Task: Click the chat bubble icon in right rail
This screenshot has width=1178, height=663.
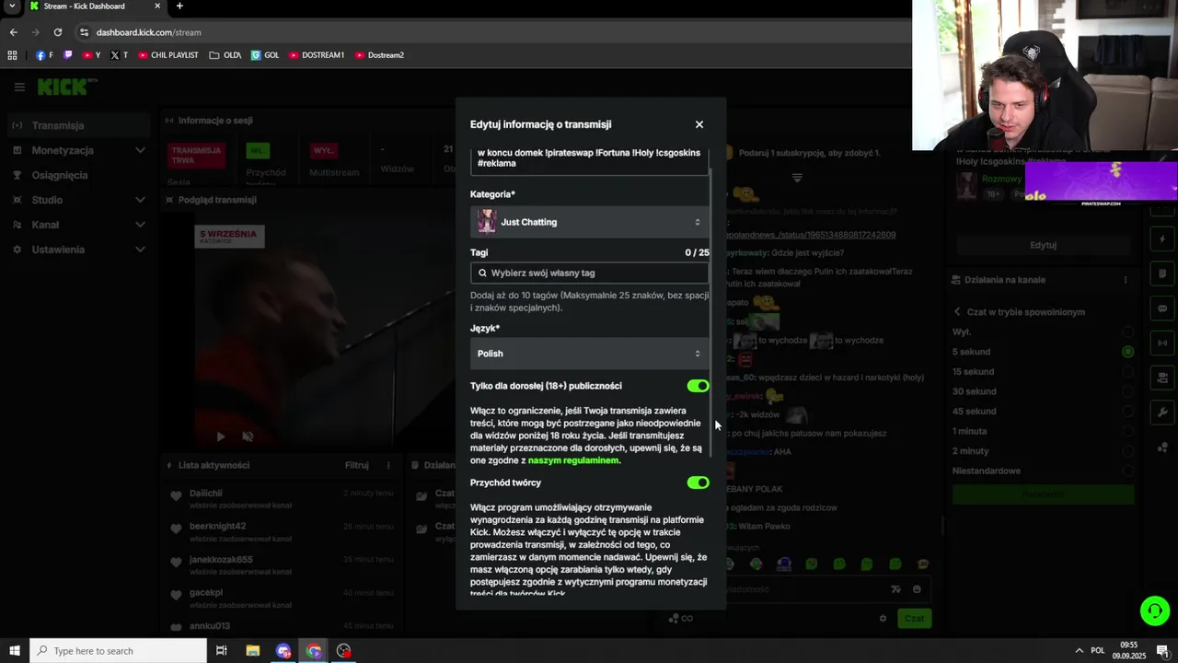Action: click(1162, 308)
